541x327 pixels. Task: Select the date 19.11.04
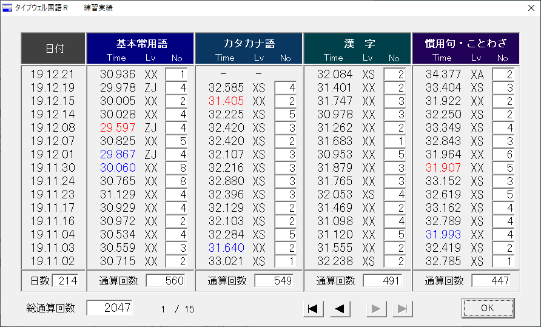52,234
